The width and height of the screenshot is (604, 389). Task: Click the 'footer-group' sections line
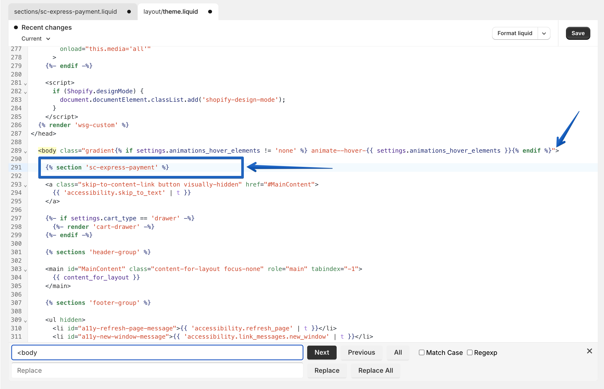pos(98,303)
